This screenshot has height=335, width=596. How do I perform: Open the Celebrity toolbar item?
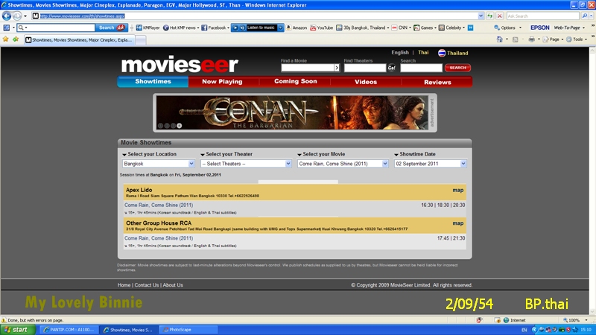coord(451,28)
